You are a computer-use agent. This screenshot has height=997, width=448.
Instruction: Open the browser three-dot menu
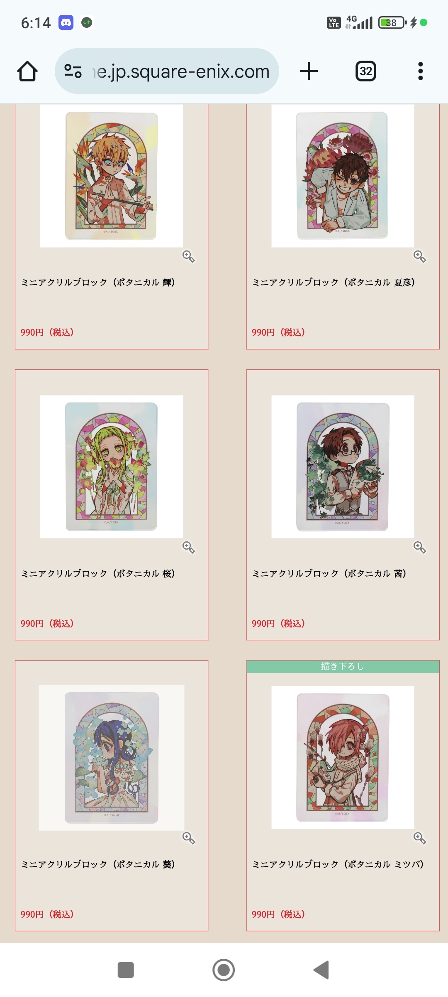(x=421, y=71)
